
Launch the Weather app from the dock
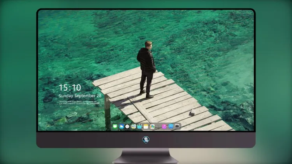click(121, 127)
